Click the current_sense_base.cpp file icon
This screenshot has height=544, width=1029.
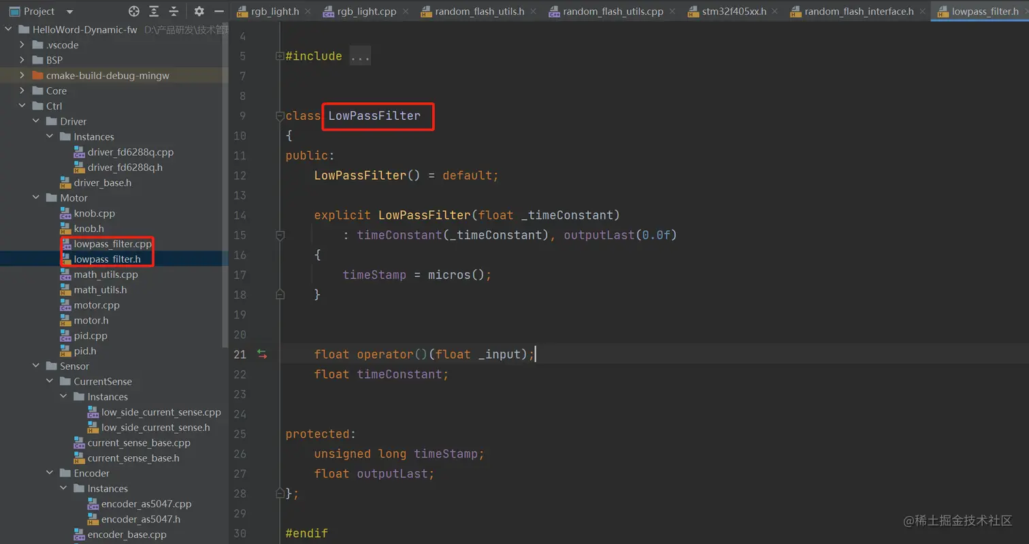[x=80, y=443]
